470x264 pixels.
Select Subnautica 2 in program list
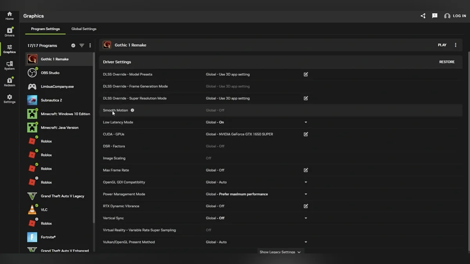coord(59,100)
